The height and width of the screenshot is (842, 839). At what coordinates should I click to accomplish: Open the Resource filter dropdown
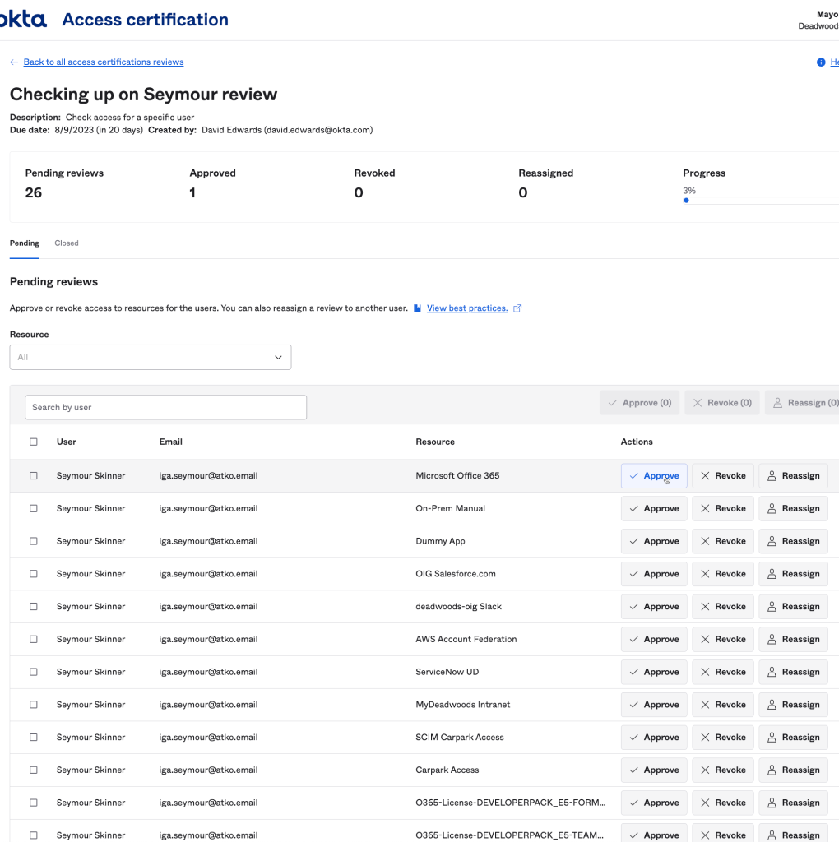tap(150, 357)
